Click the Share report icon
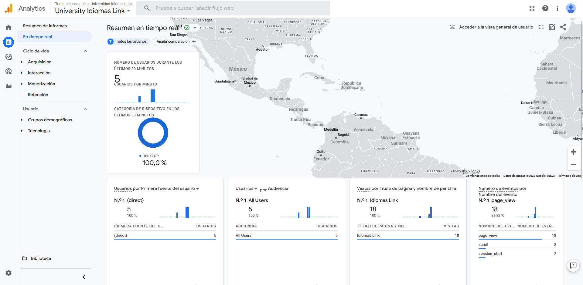 point(563,27)
